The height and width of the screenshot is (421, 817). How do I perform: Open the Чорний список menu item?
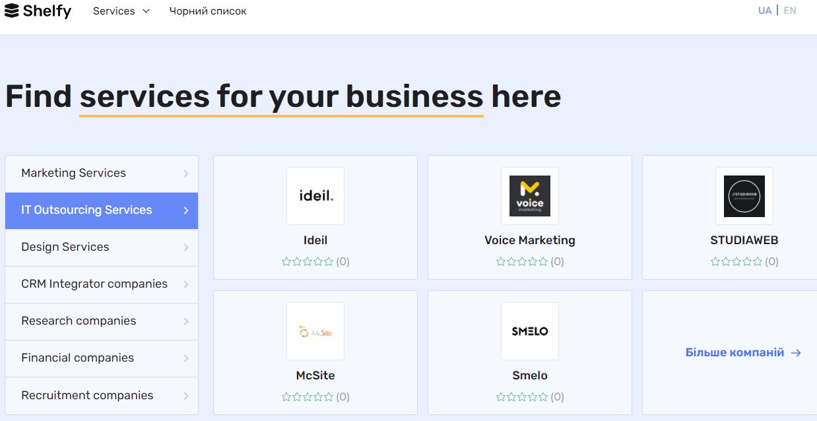208,11
